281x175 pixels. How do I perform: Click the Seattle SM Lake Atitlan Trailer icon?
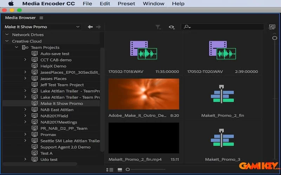pos(34,141)
